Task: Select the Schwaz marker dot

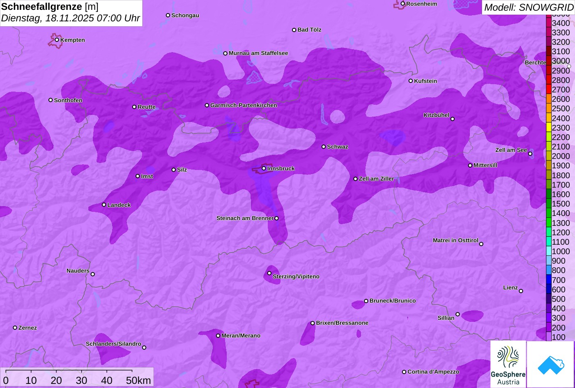Action: pyautogui.click(x=324, y=147)
